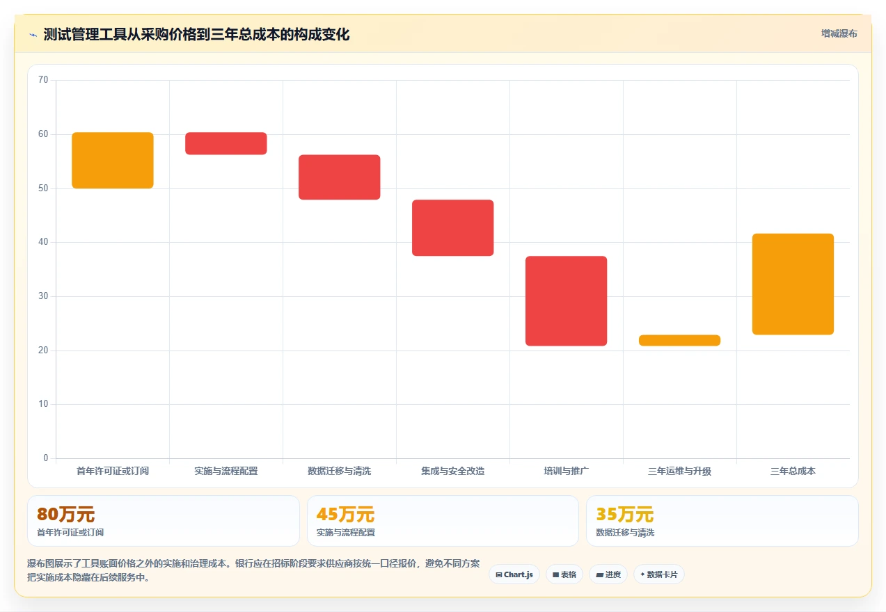Click x-axis label 三年运维与升级
The width and height of the screenshot is (886, 612).
pyautogui.click(x=680, y=471)
